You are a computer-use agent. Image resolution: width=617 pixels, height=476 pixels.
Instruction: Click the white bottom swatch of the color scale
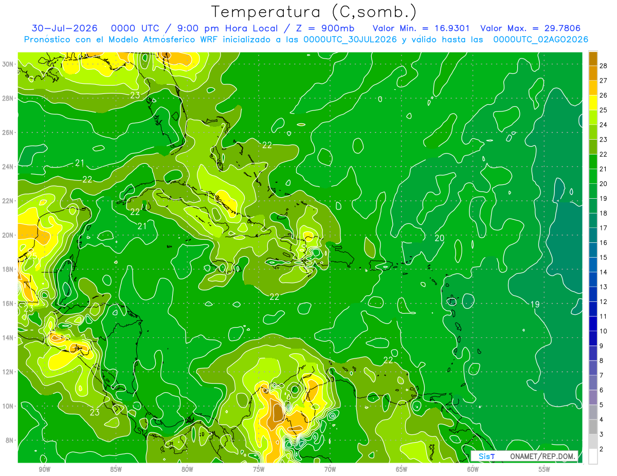[593, 456]
